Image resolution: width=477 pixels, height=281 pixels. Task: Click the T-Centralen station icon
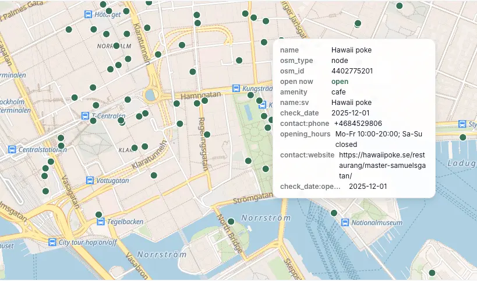(85, 115)
